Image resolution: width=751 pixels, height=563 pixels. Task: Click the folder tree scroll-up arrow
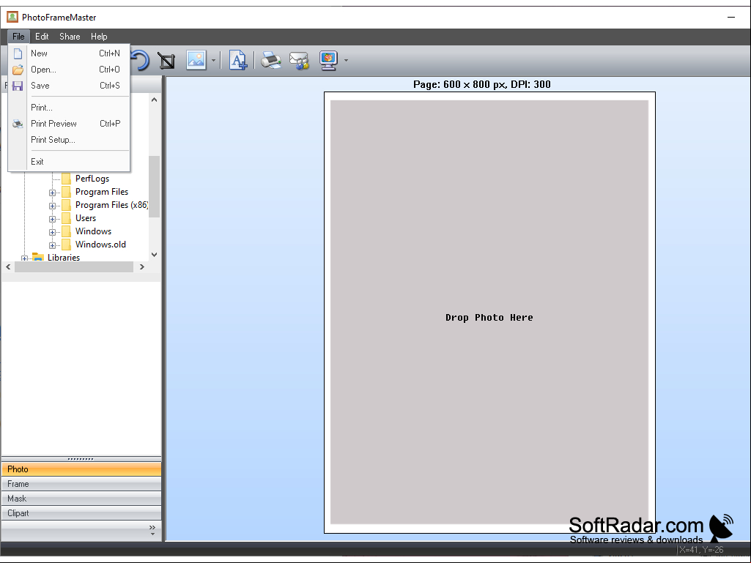(154, 100)
